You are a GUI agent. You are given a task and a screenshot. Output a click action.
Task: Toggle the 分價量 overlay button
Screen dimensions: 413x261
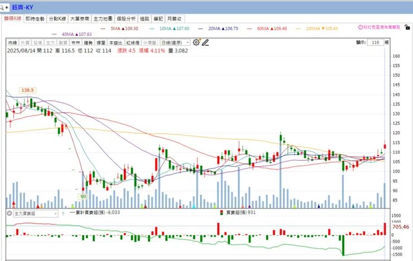[x=150, y=42]
